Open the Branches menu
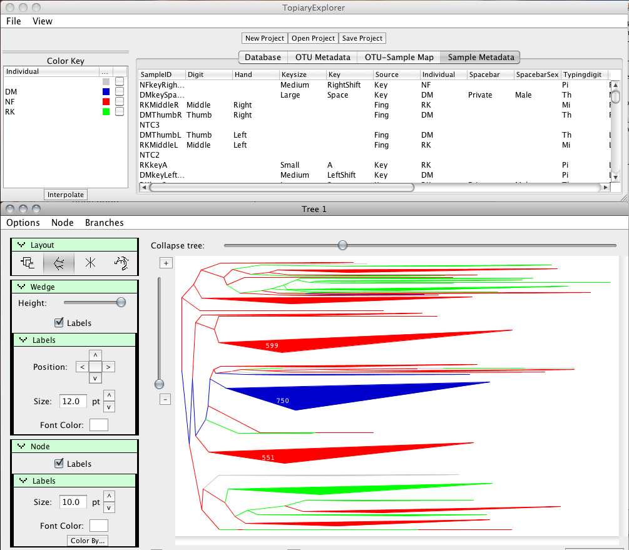The width and height of the screenshot is (629, 550). tap(105, 223)
